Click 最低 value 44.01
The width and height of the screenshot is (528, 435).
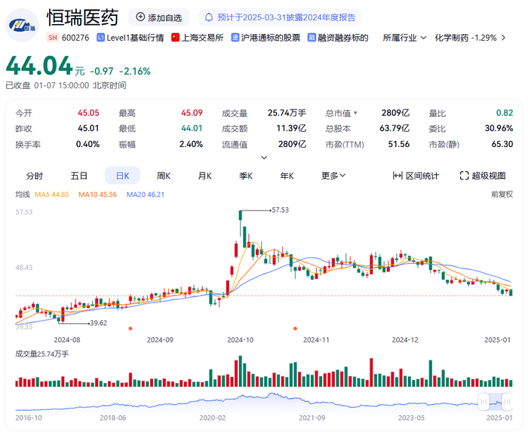[x=192, y=128]
